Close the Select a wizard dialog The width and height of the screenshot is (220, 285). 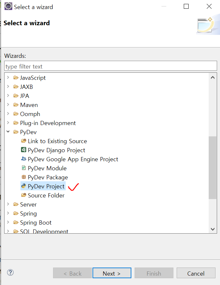pyautogui.click(x=209, y=6)
